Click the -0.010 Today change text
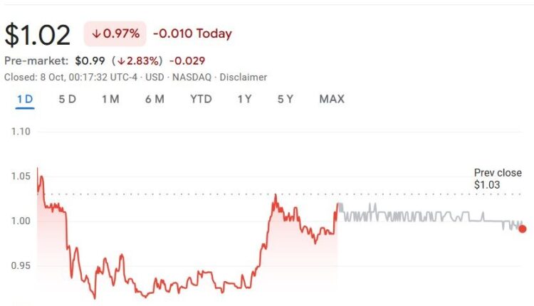The height and width of the screenshot is (306, 534). 192,33
